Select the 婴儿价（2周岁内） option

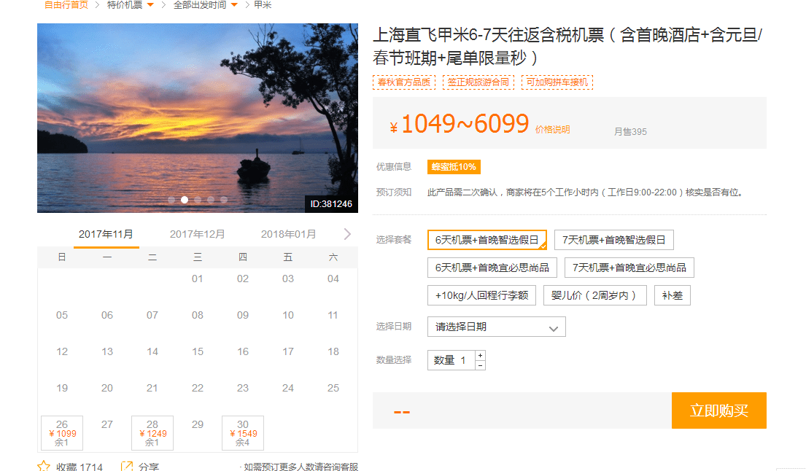[594, 295]
